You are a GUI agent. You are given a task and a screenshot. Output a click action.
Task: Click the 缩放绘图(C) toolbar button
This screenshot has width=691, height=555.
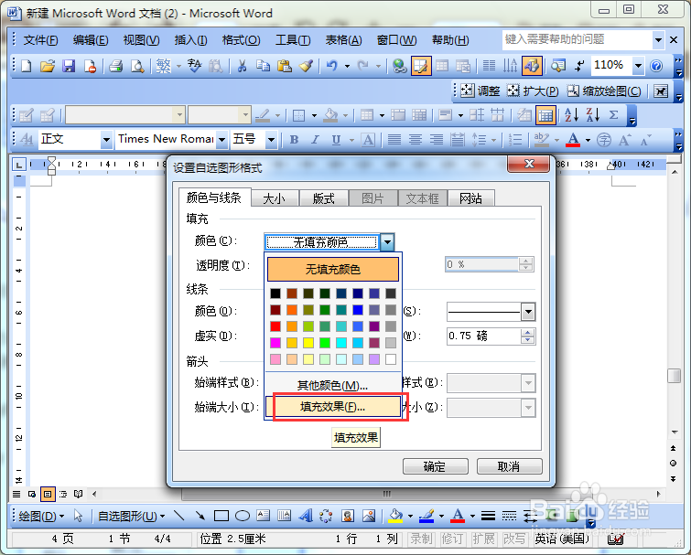[604, 91]
